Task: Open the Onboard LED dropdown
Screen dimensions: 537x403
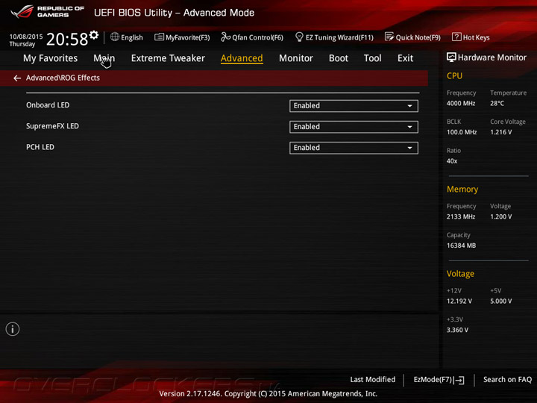Action: [x=354, y=106]
